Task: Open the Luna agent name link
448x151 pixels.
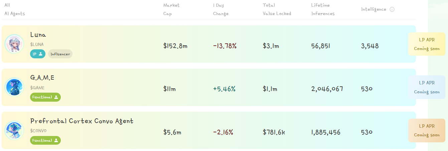Action: click(x=38, y=34)
